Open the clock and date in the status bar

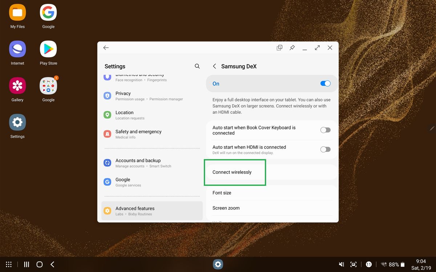coord(420,264)
